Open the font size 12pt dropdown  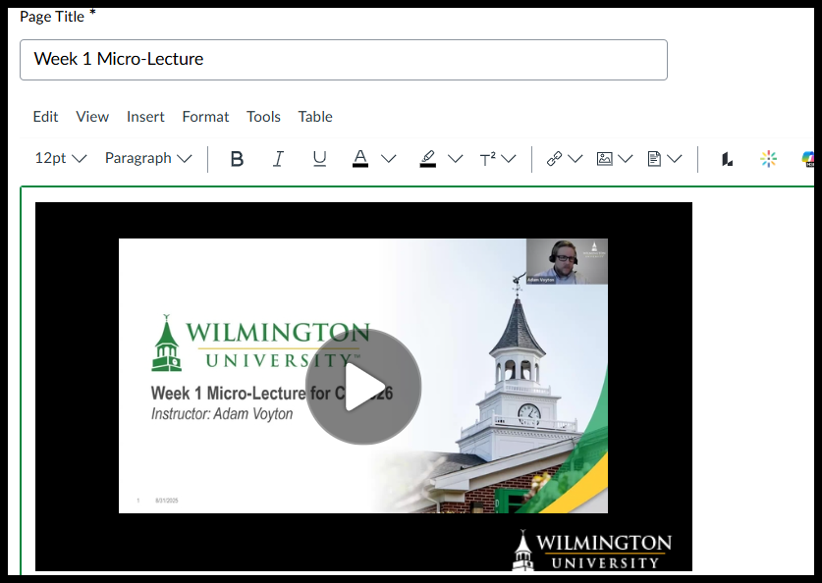[60, 158]
